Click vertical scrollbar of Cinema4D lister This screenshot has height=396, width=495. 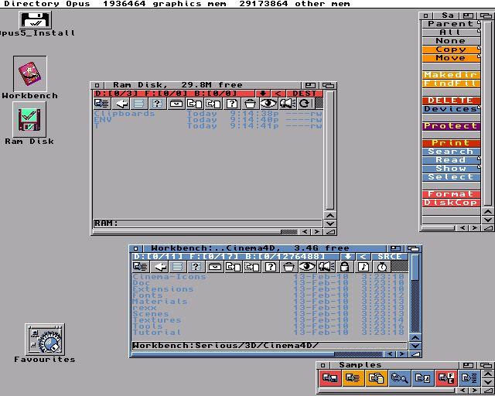coord(415,294)
